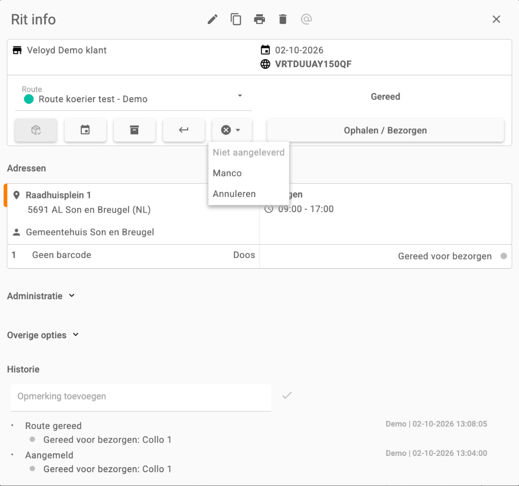Click the grey status dot after Gereed voor bezorgen
The image size is (519, 486).
click(x=503, y=256)
